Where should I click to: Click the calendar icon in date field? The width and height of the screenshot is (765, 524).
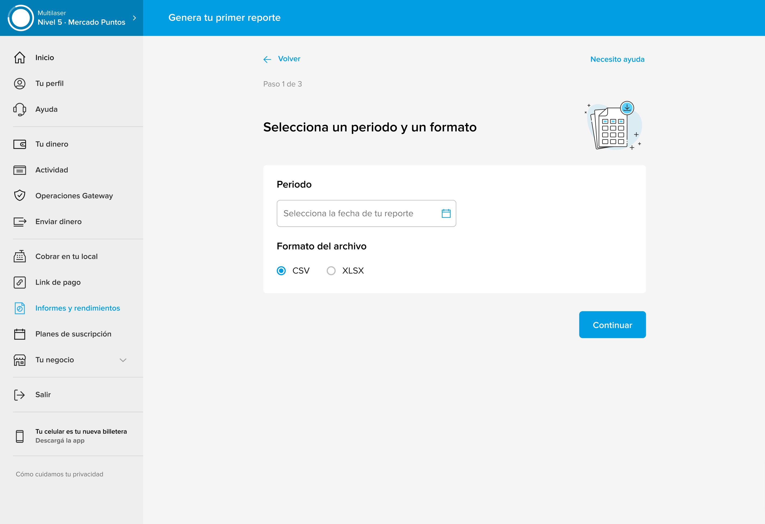click(446, 213)
